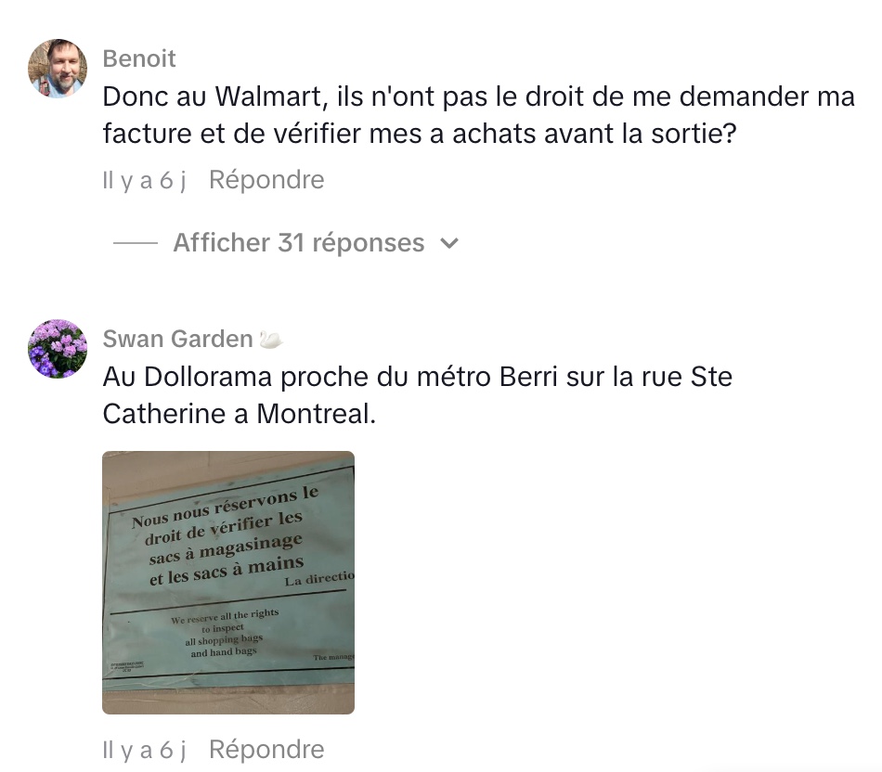Click Répondre under Benoit's Walmart comment
The width and height of the screenshot is (882, 772).
click(x=266, y=180)
